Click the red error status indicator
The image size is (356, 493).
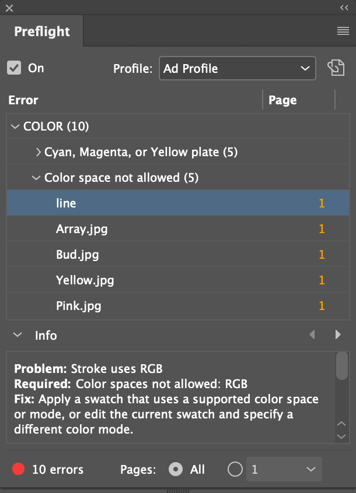pos(18,469)
